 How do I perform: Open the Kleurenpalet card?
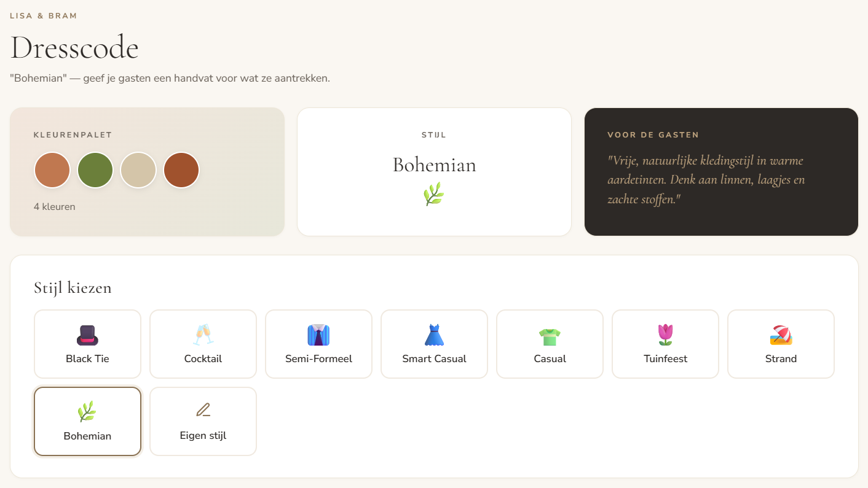click(x=147, y=172)
